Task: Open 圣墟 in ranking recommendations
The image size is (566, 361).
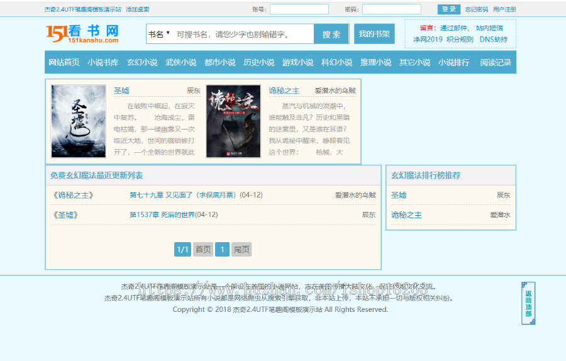Action: [x=399, y=196]
